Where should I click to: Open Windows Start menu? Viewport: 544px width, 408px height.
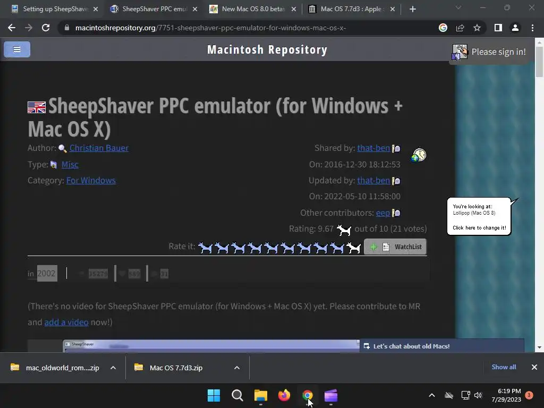pyautogui.click(x=214, y=395)
